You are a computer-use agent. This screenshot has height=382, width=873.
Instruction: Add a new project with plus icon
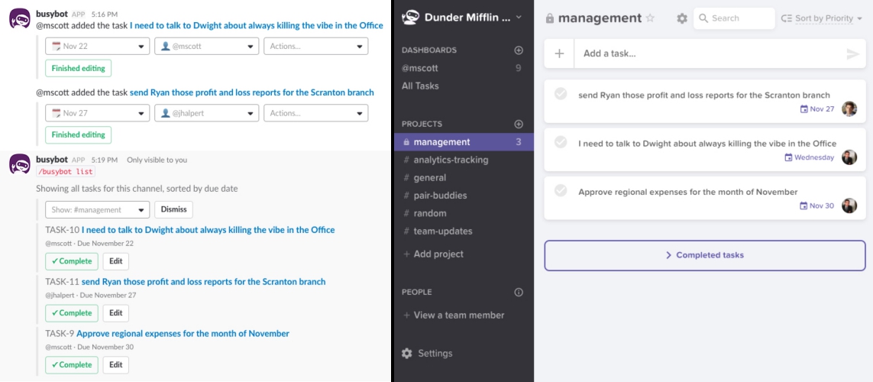(x=519, y=124)
